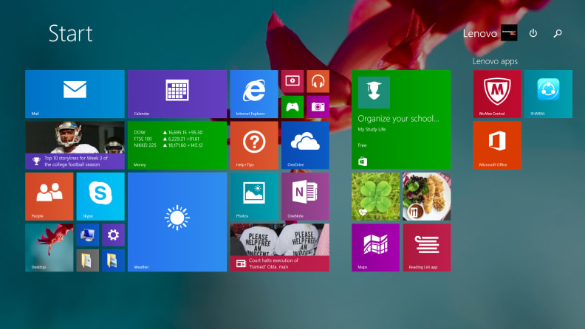585x329 pixels.
Task: Open the OneNote tile
Action: 305,196
